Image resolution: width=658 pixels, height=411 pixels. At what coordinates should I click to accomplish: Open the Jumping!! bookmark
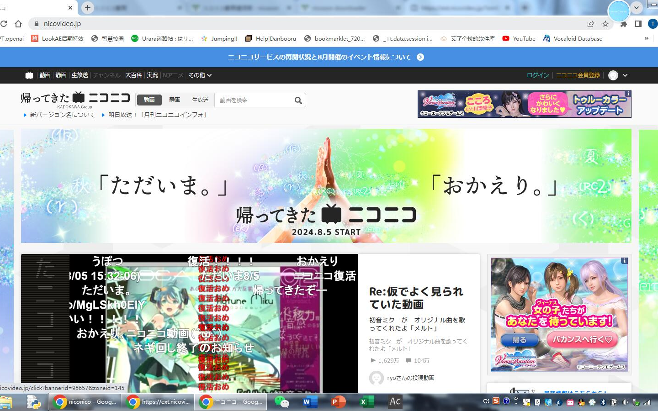tap(219, 38)
